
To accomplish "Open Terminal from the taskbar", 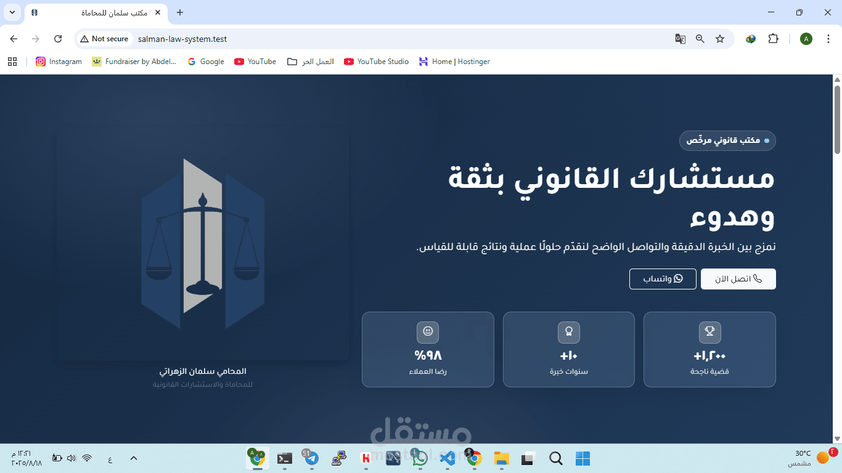I will point(284,458).
